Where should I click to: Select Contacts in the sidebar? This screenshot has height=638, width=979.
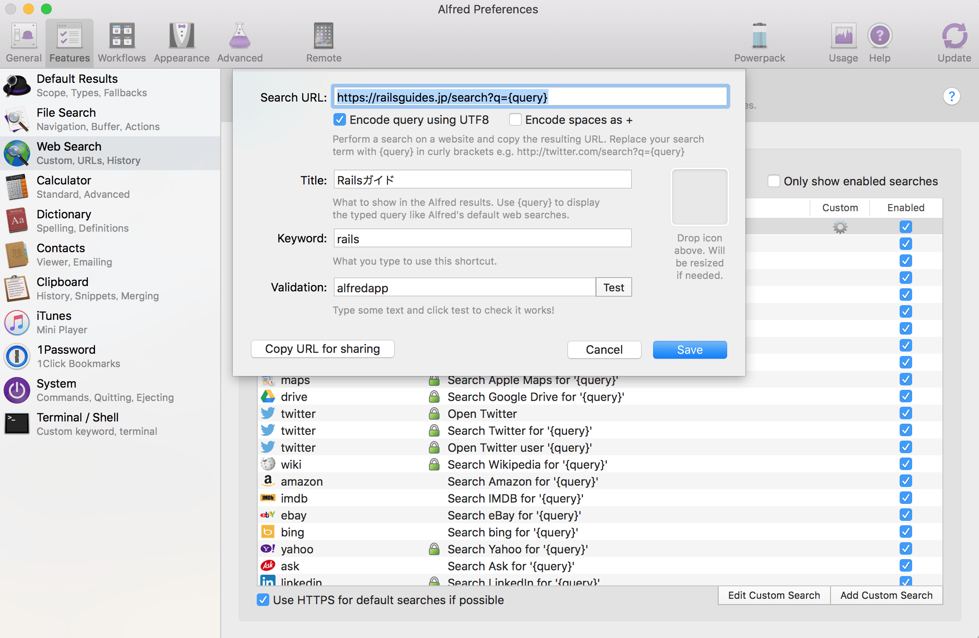coord(110,255)
